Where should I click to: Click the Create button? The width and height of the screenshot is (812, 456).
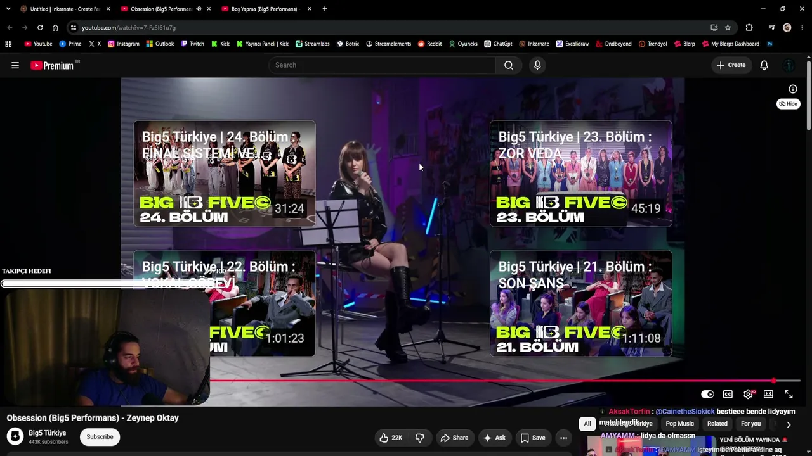pyautogui.click(x=731, y=65)
